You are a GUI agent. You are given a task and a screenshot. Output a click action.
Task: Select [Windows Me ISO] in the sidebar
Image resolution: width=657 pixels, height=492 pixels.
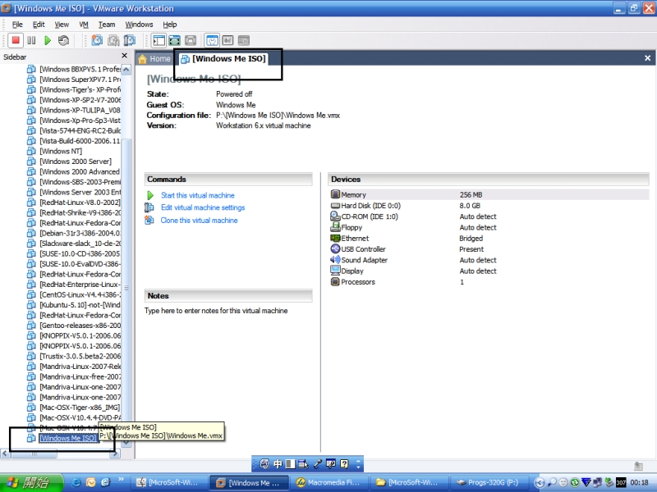(x=68, y=438)
